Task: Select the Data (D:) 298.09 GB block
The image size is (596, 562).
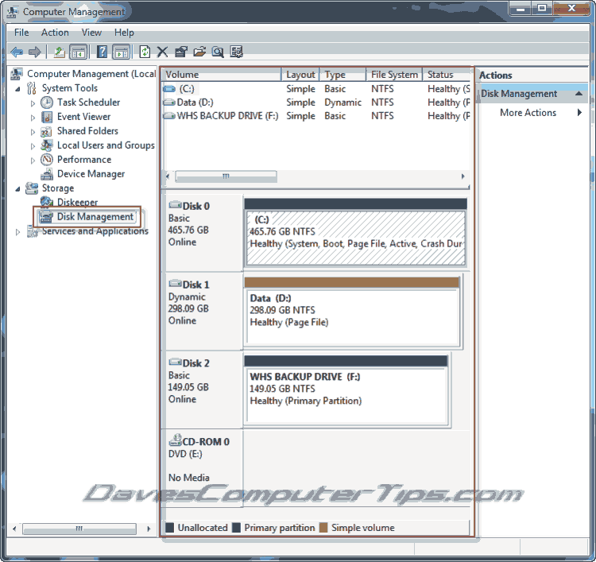Action: click(351, 316)
